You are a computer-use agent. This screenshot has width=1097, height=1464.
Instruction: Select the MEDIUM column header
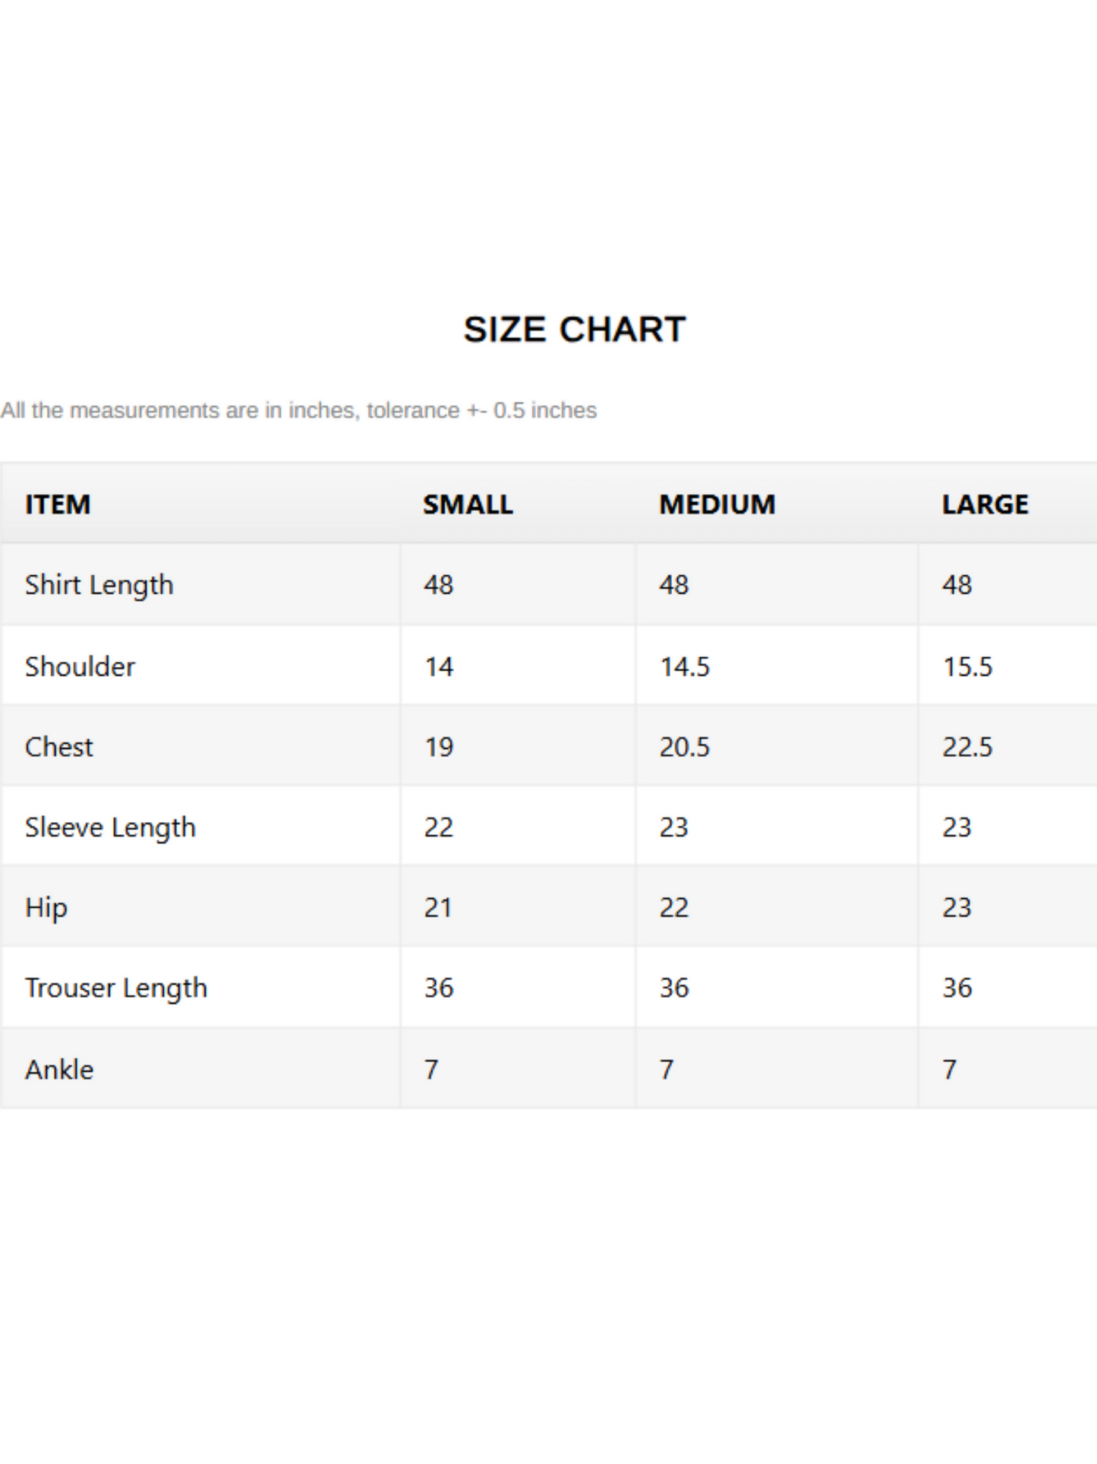pos(717,504)
